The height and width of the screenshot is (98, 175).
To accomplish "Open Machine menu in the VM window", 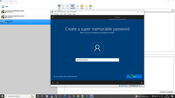I will [57, 14].
